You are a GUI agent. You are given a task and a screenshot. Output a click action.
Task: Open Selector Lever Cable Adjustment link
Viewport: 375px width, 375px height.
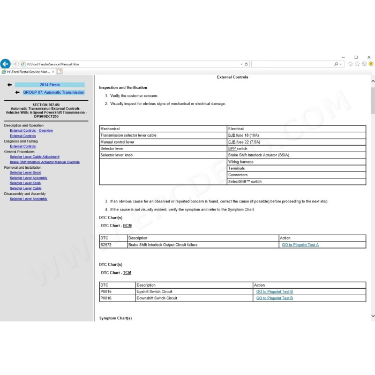[35, 156]
